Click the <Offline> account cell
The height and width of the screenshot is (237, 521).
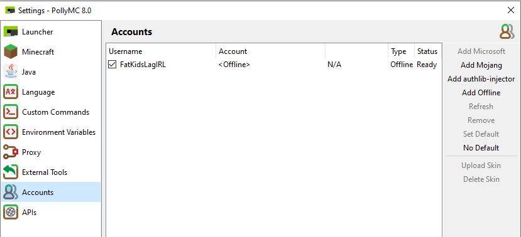234,65
